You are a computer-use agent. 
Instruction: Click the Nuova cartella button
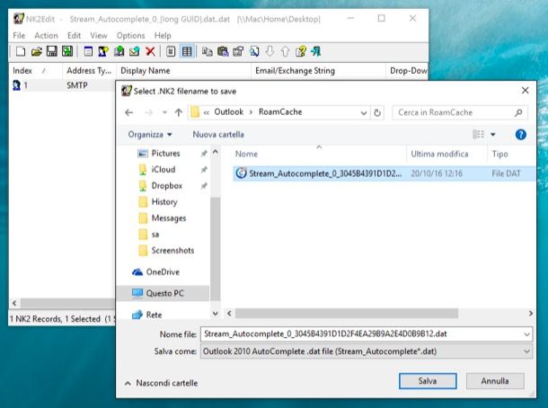coord(218,135)
